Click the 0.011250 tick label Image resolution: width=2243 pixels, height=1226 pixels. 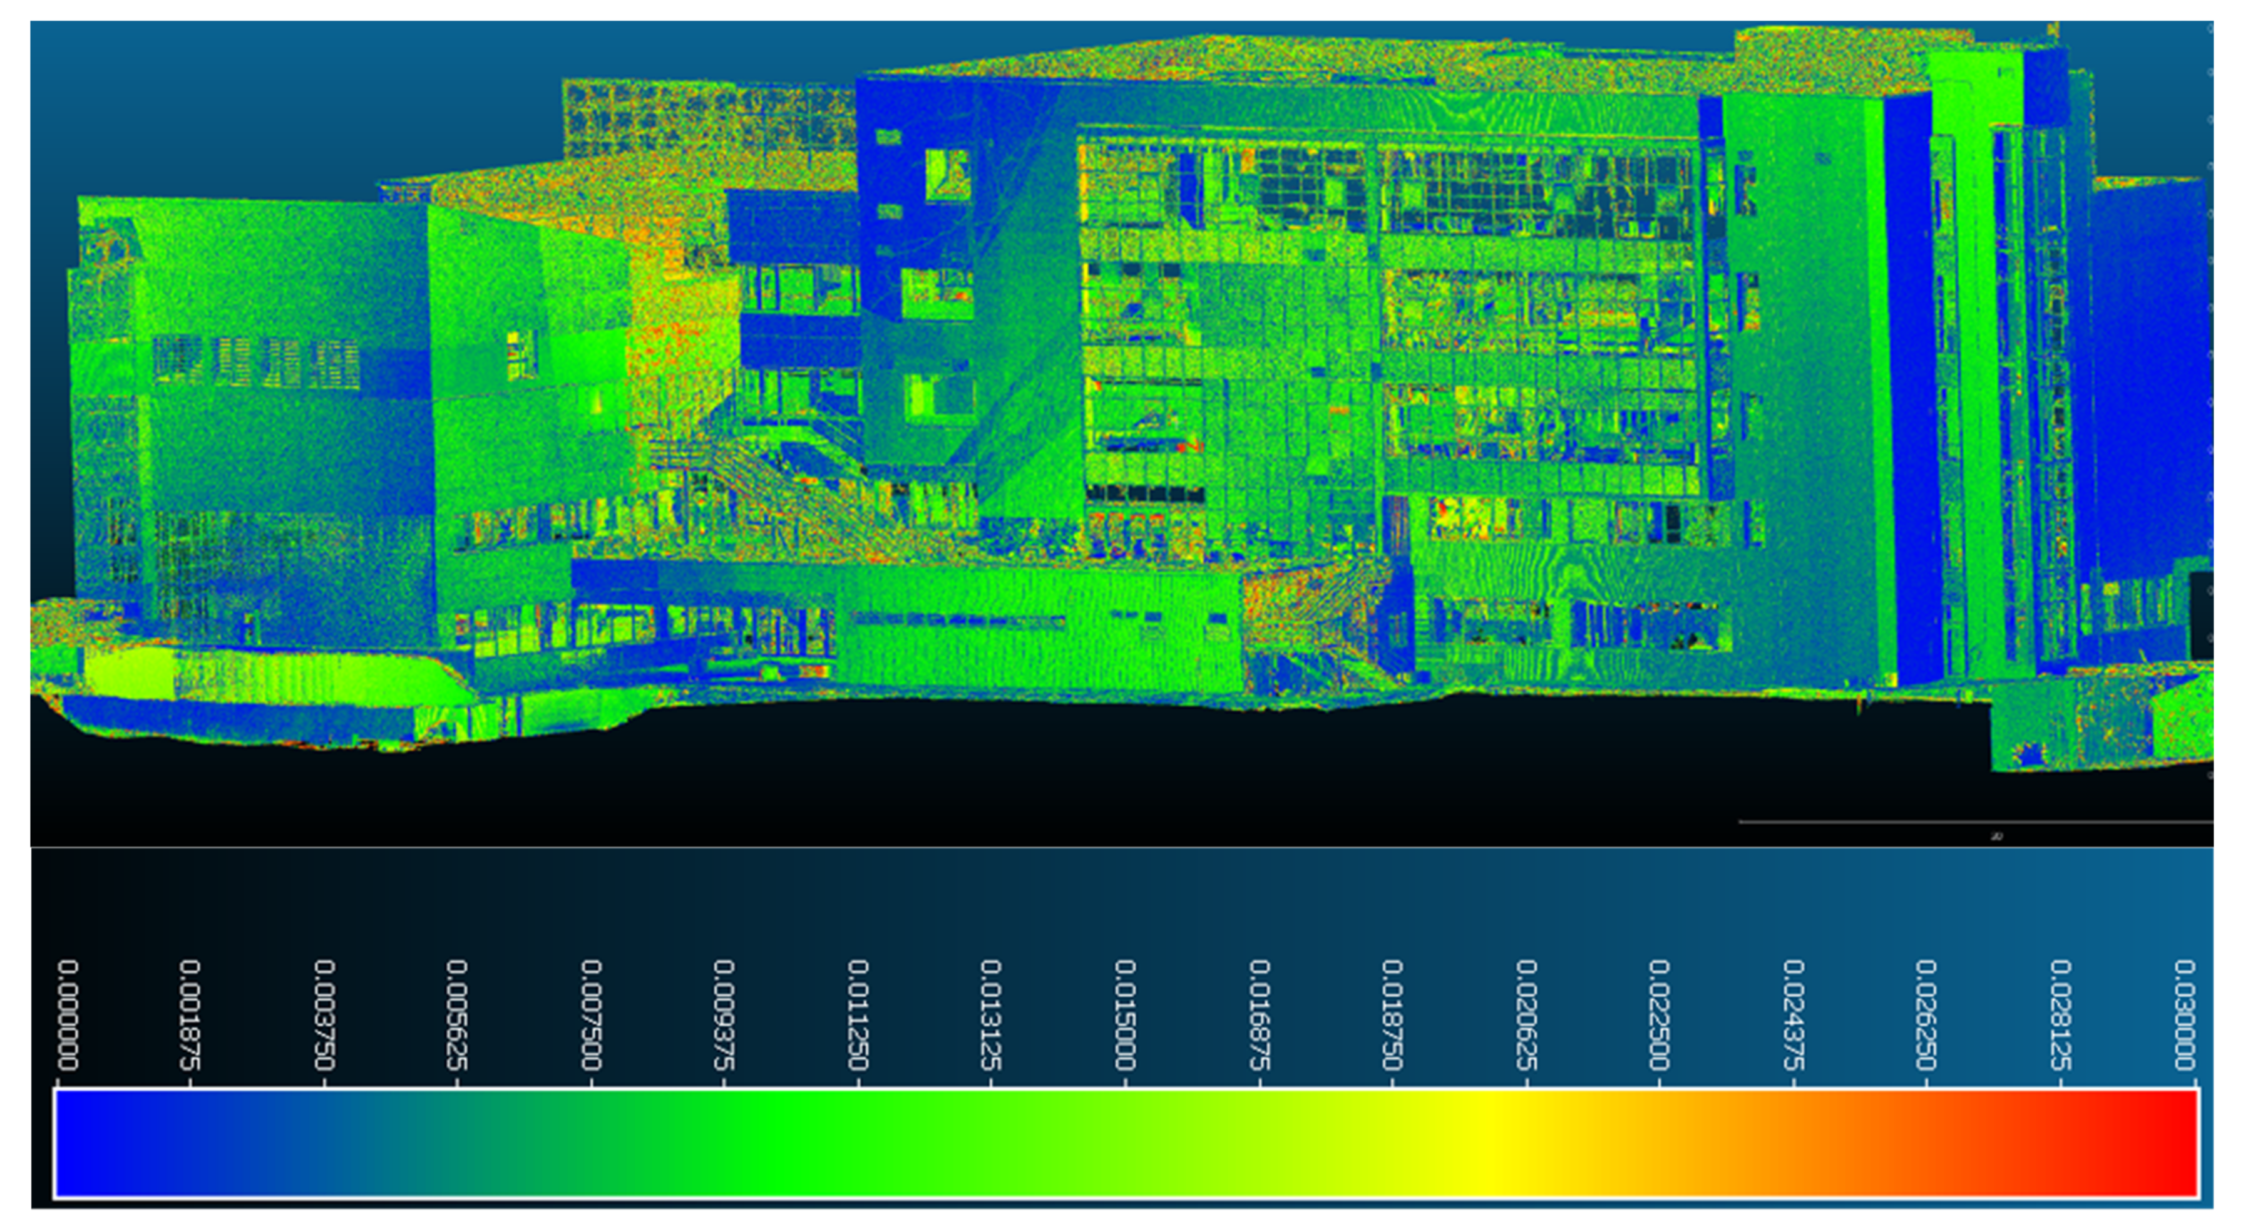tap(858, 1015)
